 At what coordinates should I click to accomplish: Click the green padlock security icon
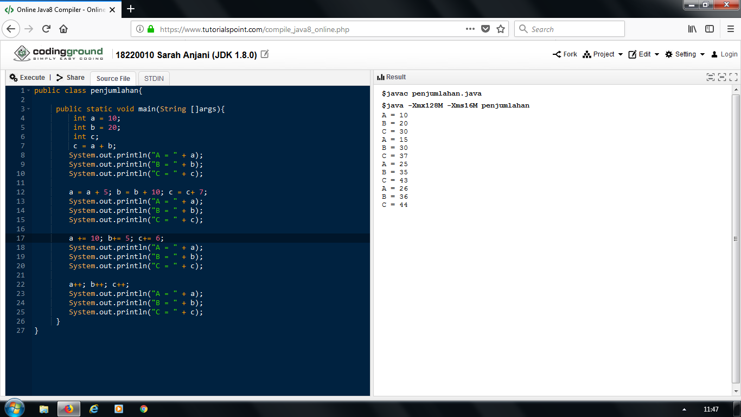coord(151,29)
